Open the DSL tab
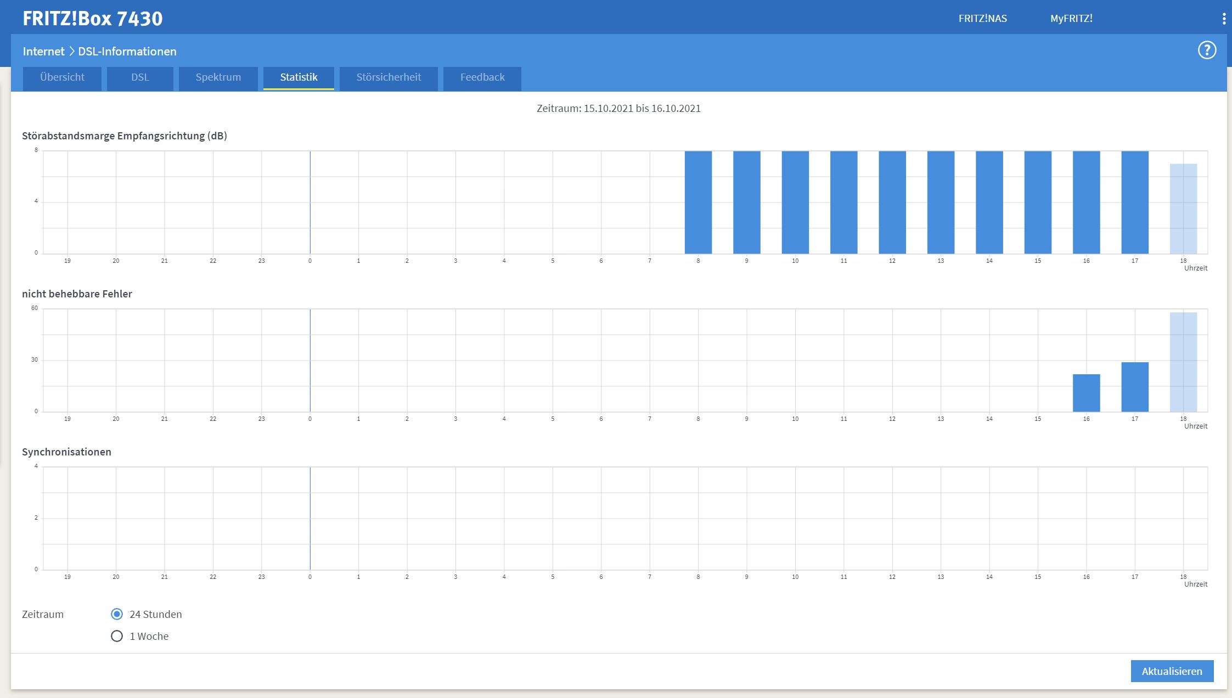Viewport: 1232px width, 698px height. (x=140, y=77)
